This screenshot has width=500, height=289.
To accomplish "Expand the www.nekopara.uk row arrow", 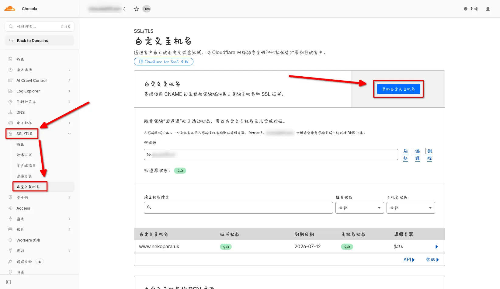I will click(x=437, y=247).
